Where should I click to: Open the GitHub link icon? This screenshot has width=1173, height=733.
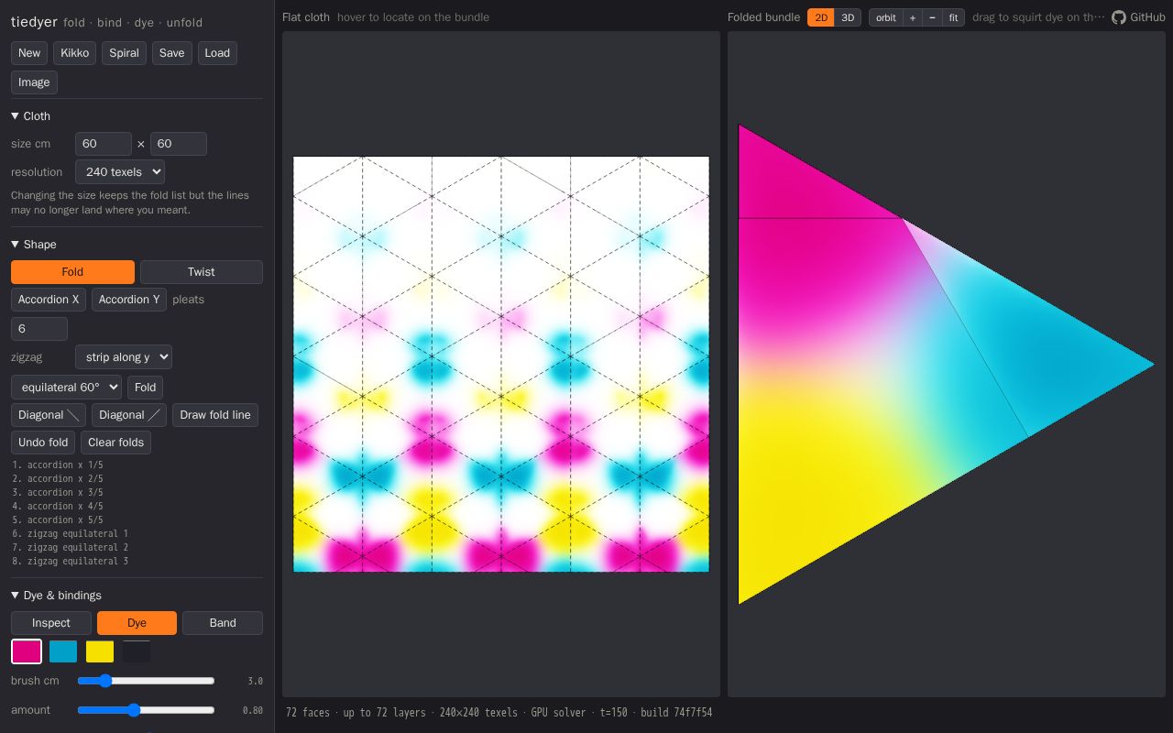point(1118,17)
